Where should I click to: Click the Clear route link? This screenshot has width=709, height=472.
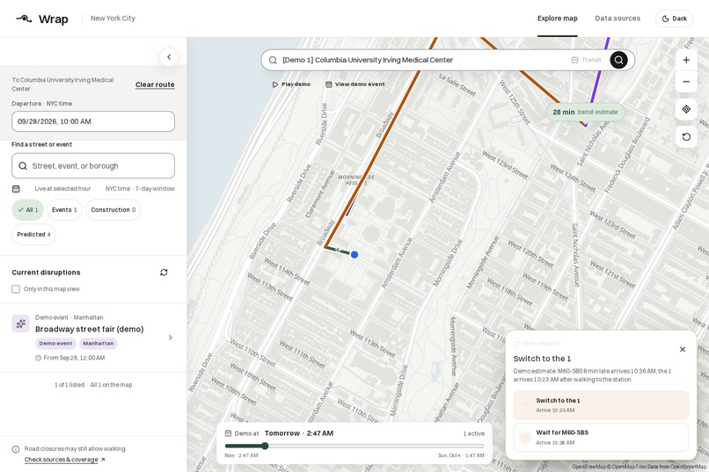point(155,84)
